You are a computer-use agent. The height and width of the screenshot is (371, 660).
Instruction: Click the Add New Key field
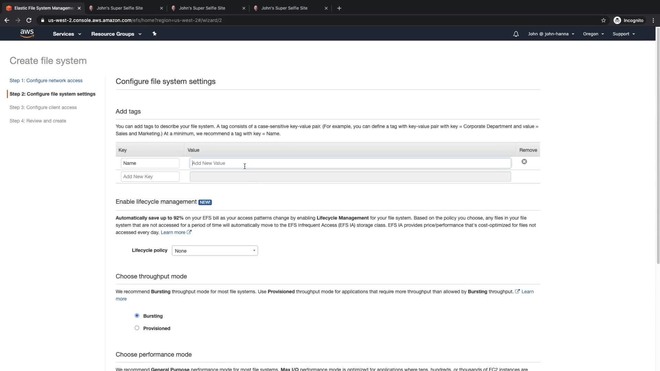150,177
